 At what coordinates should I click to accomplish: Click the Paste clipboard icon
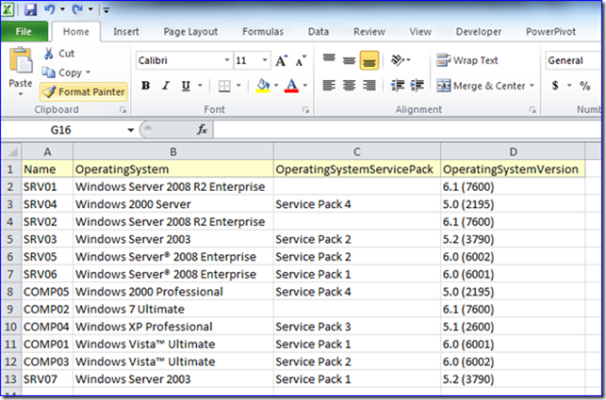click(x=21, y=60)
